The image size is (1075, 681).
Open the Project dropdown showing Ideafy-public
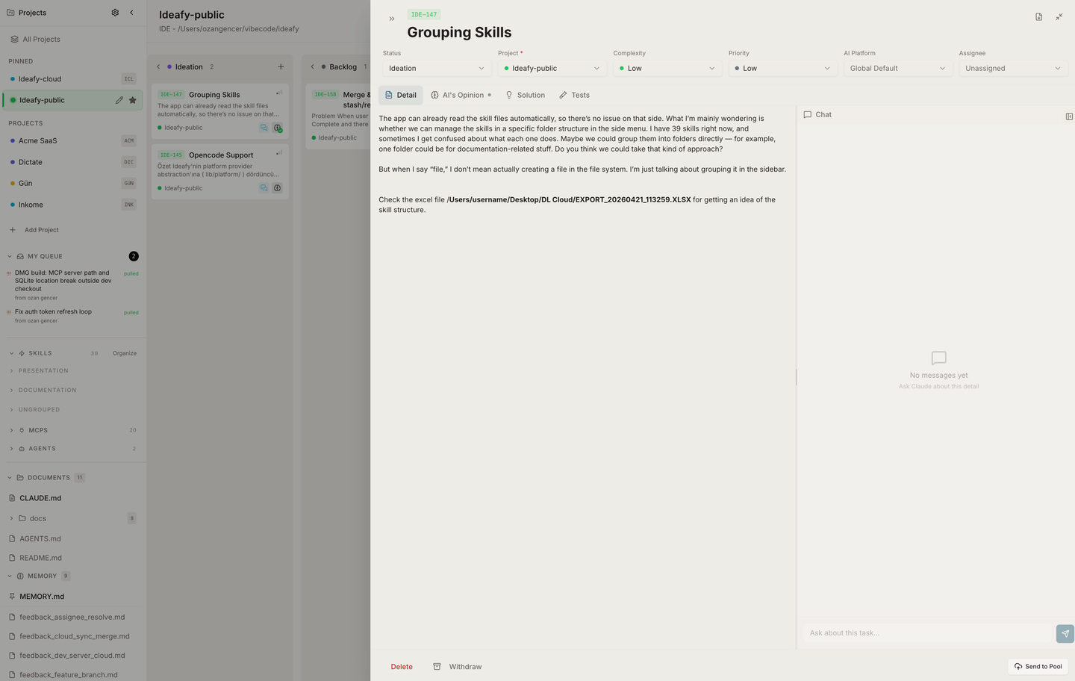pyautogui.click(x=552, y=68)
